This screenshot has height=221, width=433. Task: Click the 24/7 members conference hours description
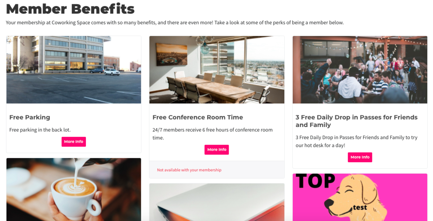tap(213, 134)
